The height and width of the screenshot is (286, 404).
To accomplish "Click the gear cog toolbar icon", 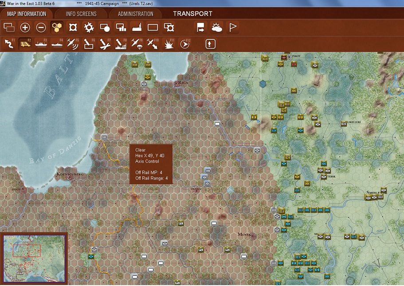I will (89, 27).
